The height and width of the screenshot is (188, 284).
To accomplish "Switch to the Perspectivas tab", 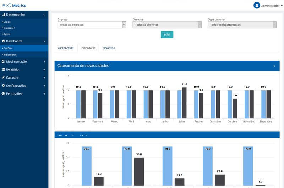I will (x=66, y=48).
